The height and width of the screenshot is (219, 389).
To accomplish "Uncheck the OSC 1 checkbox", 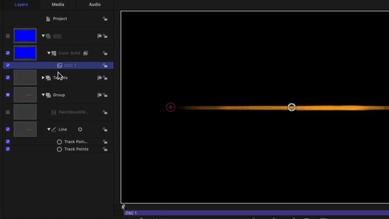I will (x=8, y=65).
